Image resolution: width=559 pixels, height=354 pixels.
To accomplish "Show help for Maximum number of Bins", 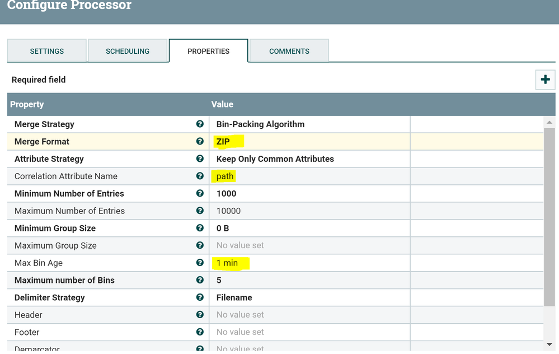I will click(x=200, y=280).
